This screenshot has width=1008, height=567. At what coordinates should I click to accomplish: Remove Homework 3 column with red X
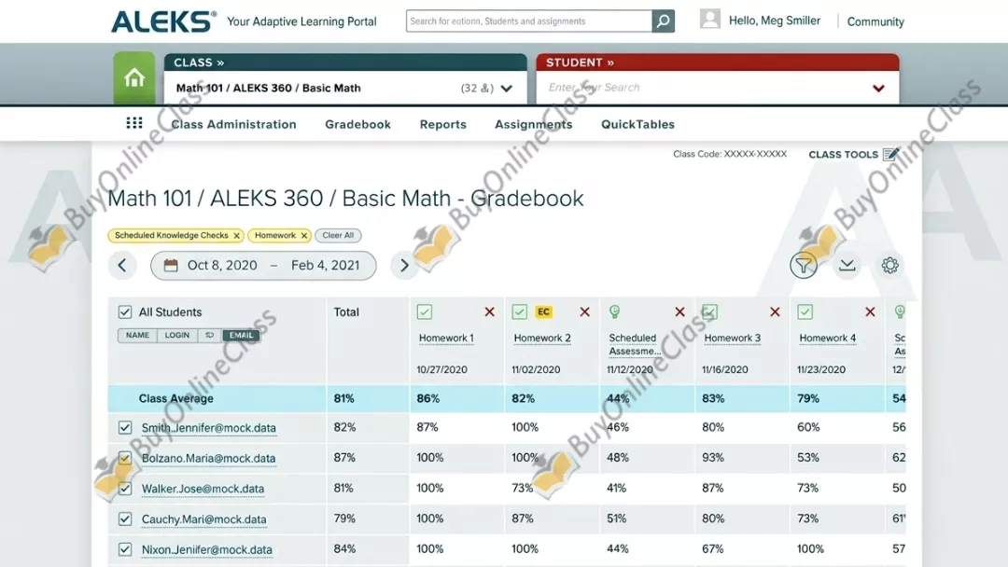tap(775, 312)
